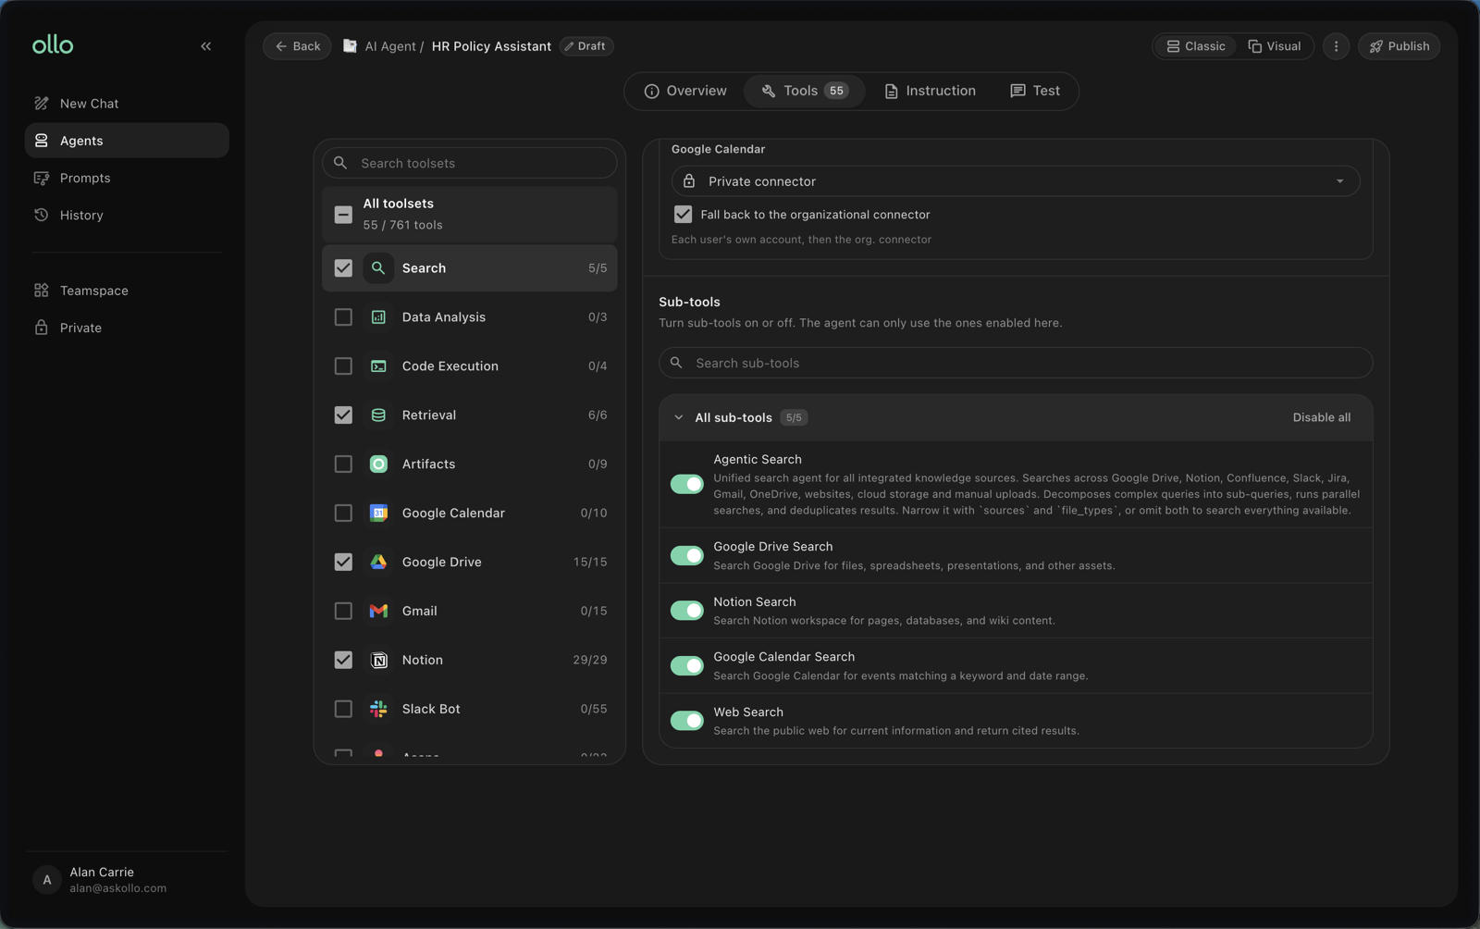Toggle off the Notion Search sub-tool
Image resolution: width=1480 pixels, height=929 pixels.
pyautogui.click(x=686, y=611)
